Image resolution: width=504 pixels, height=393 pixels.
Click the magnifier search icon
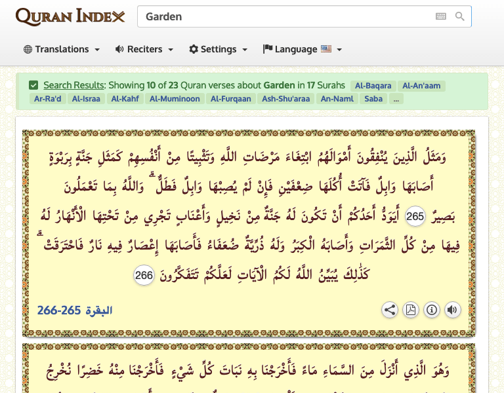[x=459, y=16]
